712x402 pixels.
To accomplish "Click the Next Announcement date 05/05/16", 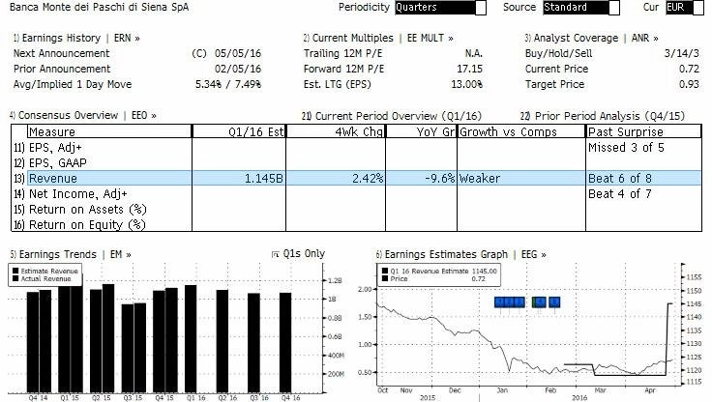I will (x=238, y=53).
